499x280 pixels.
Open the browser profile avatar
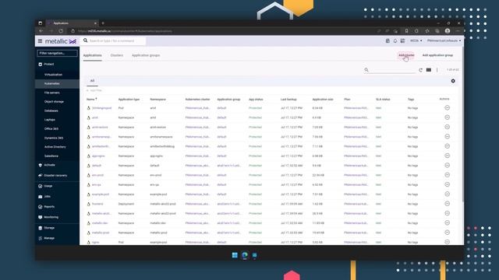click(448, 31)
